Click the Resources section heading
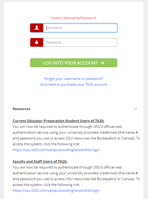The height and width of the screenshot is (199, 148). (x=21, y=109)
